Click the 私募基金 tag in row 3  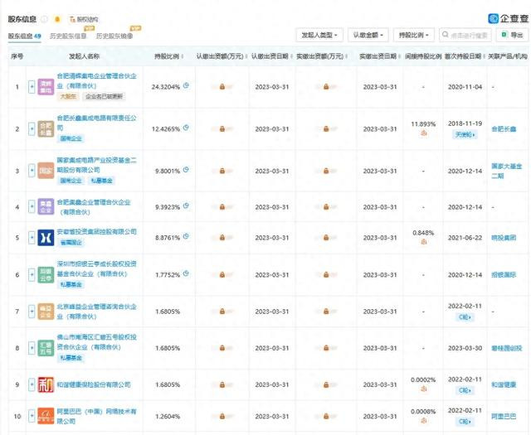(x=101, y=181)
